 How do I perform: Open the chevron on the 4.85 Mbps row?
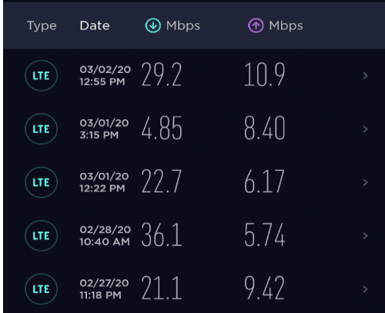click(365, 129)
